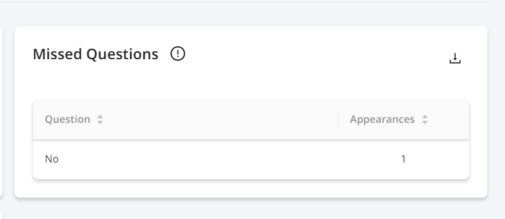The height and width of the screenshot is (219, 505).
Task: Click the divider between Question and Appearances
Action: coord(338,120)
